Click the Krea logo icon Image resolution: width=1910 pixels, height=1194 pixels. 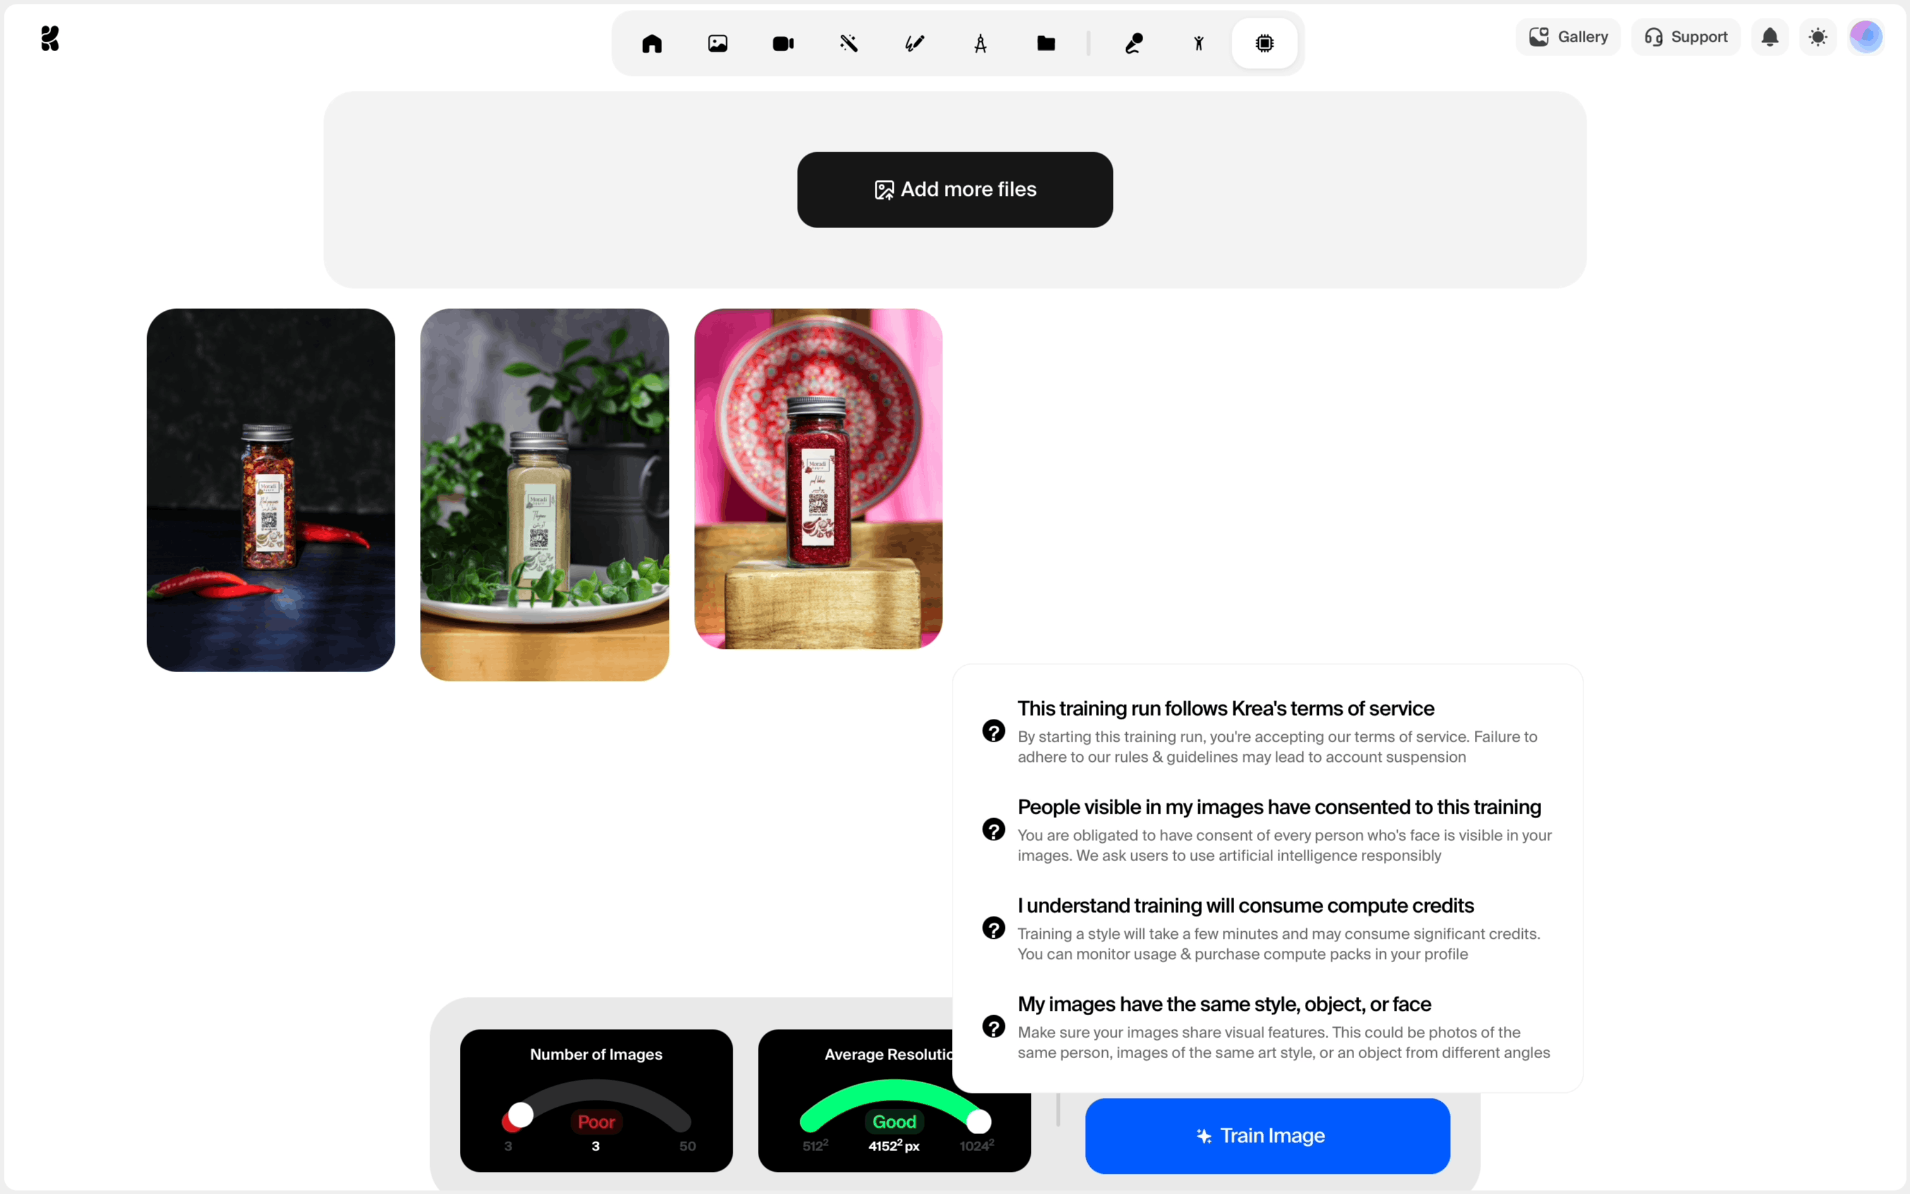[x=50, y=38]
